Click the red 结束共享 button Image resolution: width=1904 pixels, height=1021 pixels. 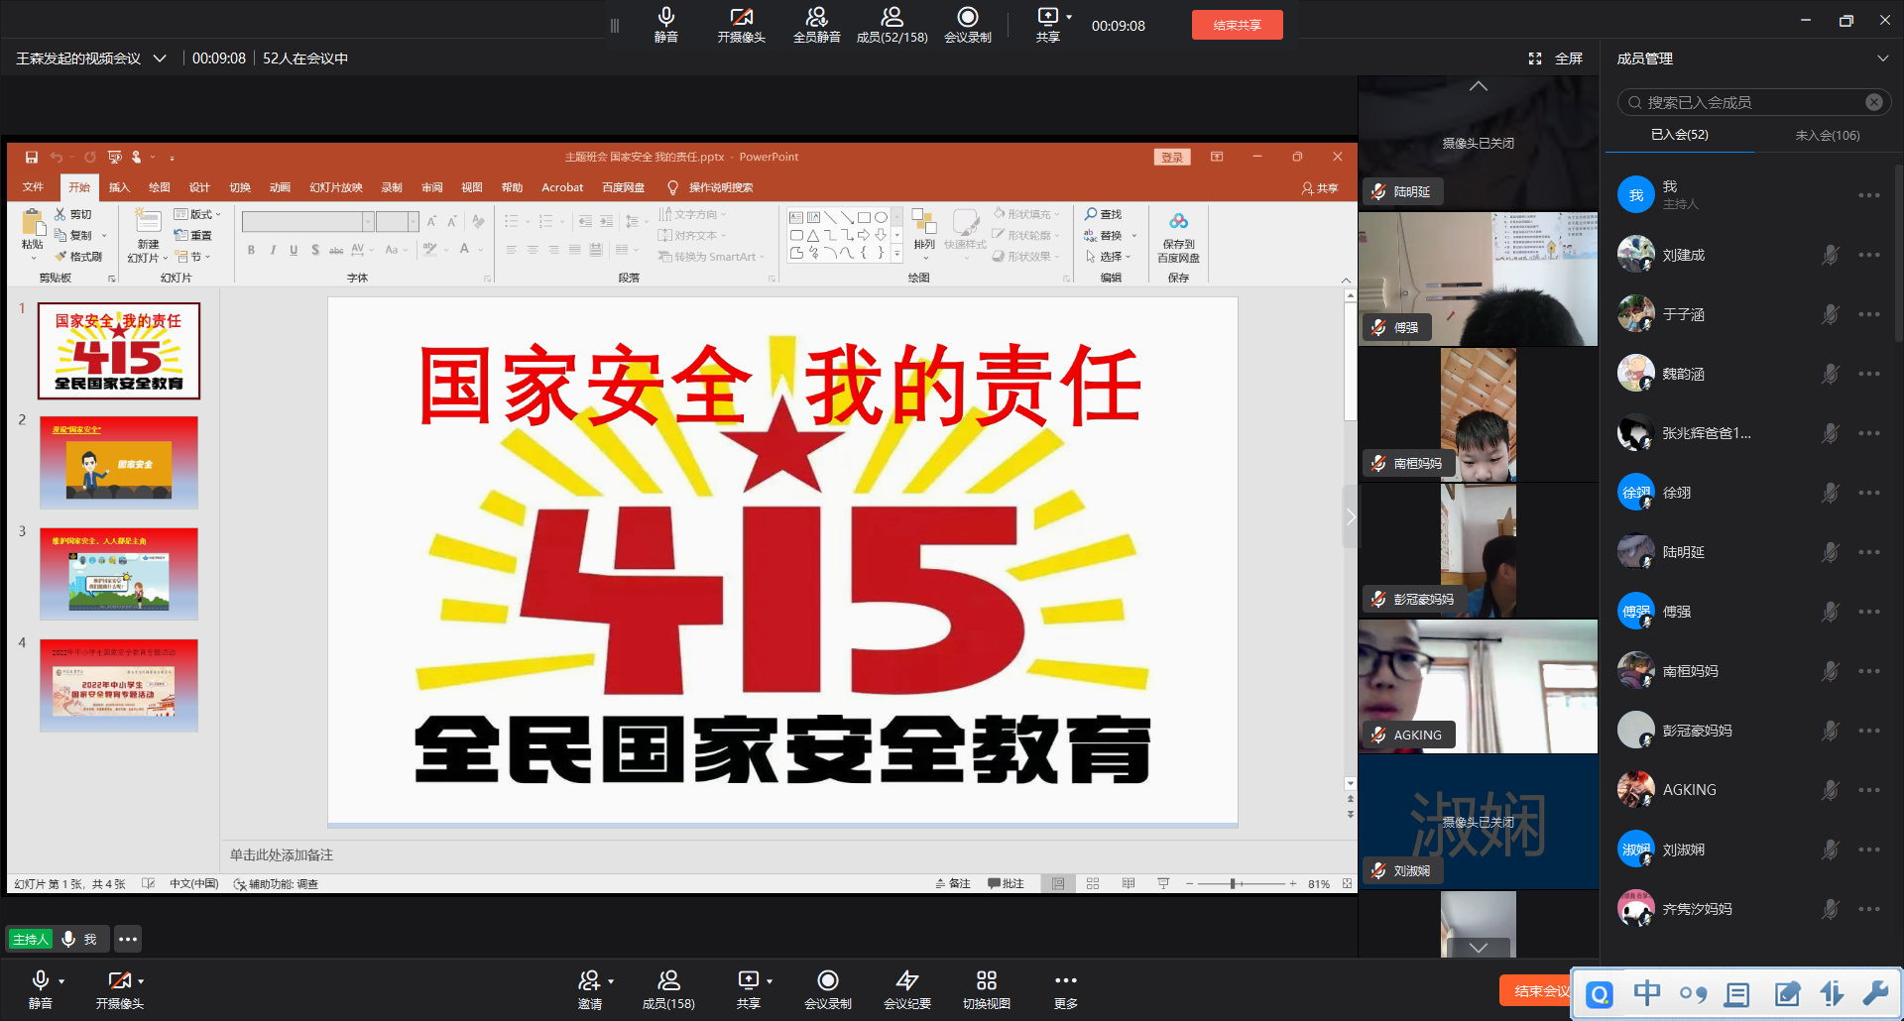coord(1237,25)
